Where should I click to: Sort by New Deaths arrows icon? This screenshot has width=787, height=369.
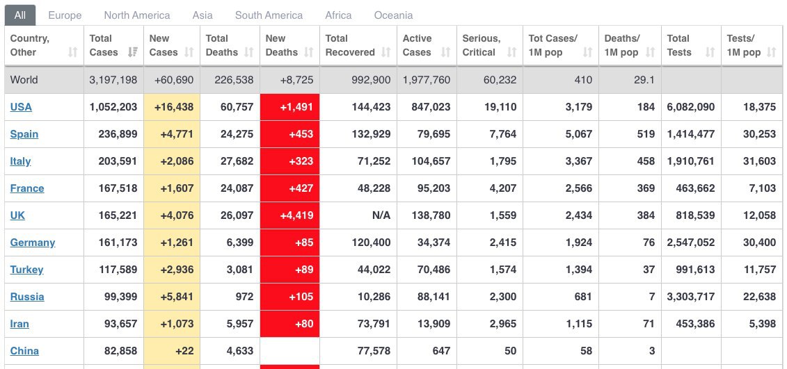point(309,52)
